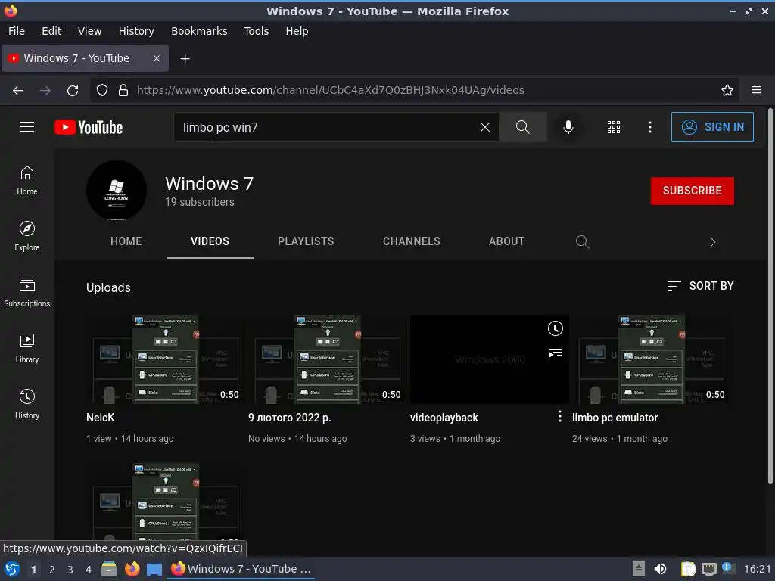View site security padlock info
This screenshot has width=775, height=581.
tap(123, 90)
